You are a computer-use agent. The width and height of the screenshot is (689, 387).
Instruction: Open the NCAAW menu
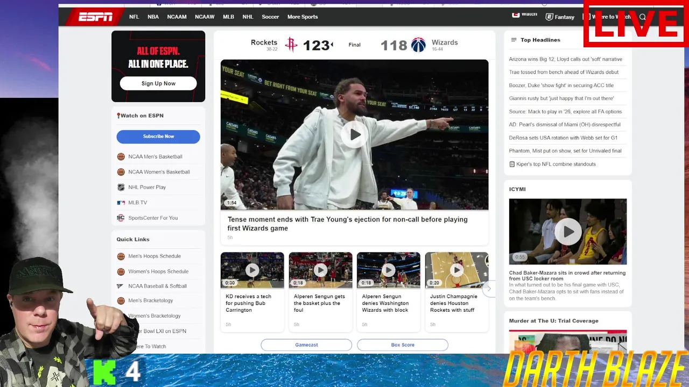coord(205,17)
